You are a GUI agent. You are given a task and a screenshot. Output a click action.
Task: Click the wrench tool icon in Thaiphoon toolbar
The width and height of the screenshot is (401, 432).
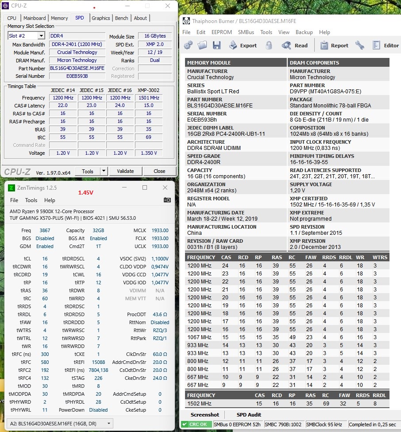click(x=360, y=45)
